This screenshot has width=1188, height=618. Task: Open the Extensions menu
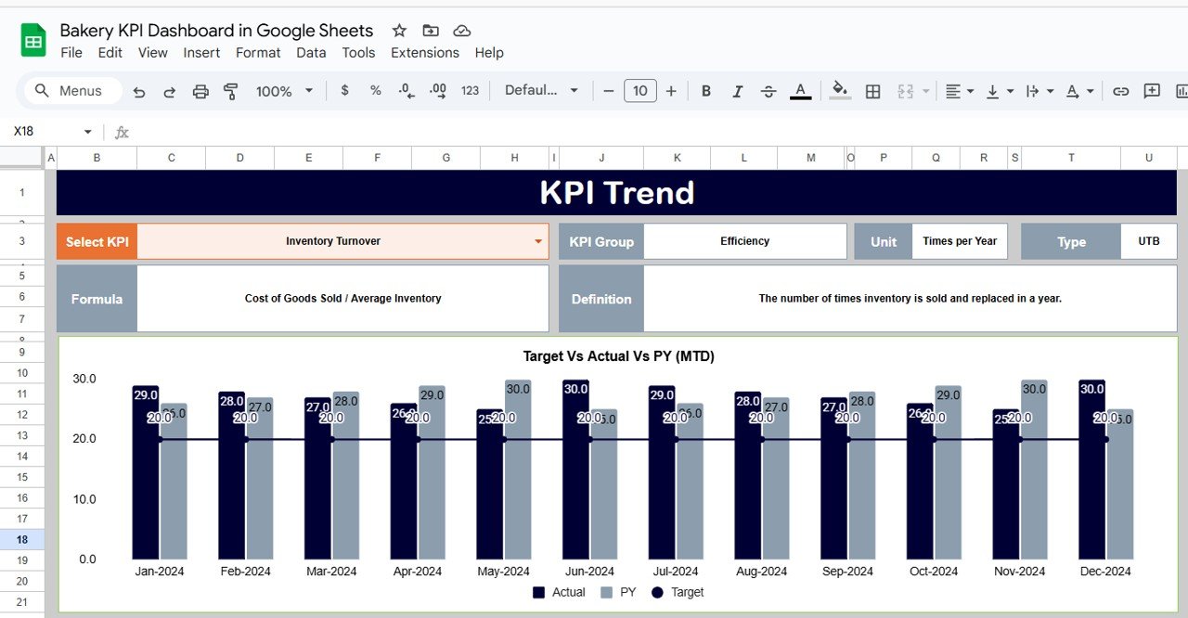point(424,53)
